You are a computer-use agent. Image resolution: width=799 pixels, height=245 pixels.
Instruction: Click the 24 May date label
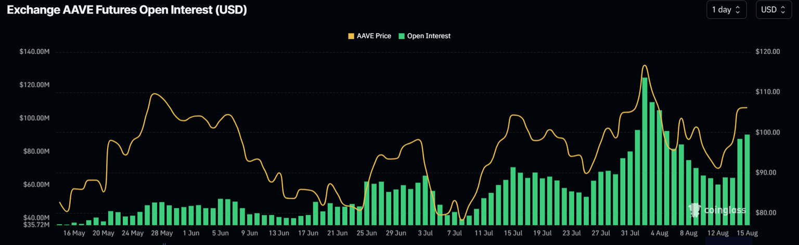click(x=133, y=234)
